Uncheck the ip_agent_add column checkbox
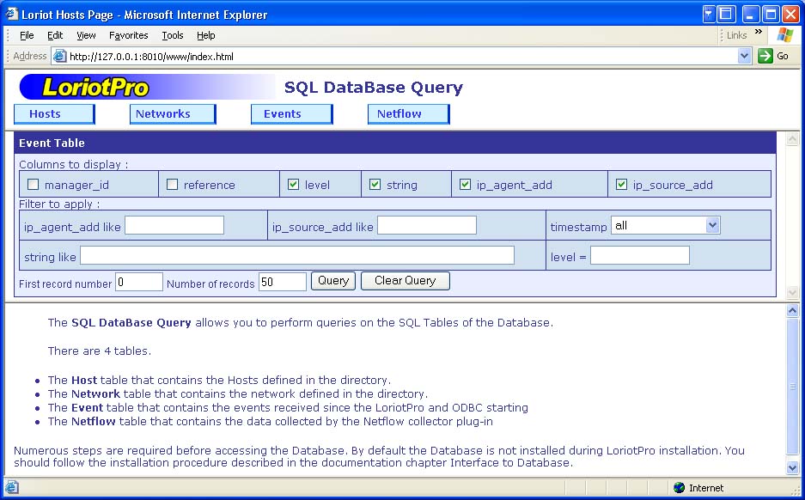805x500 pixels. (x=465, y=185)
